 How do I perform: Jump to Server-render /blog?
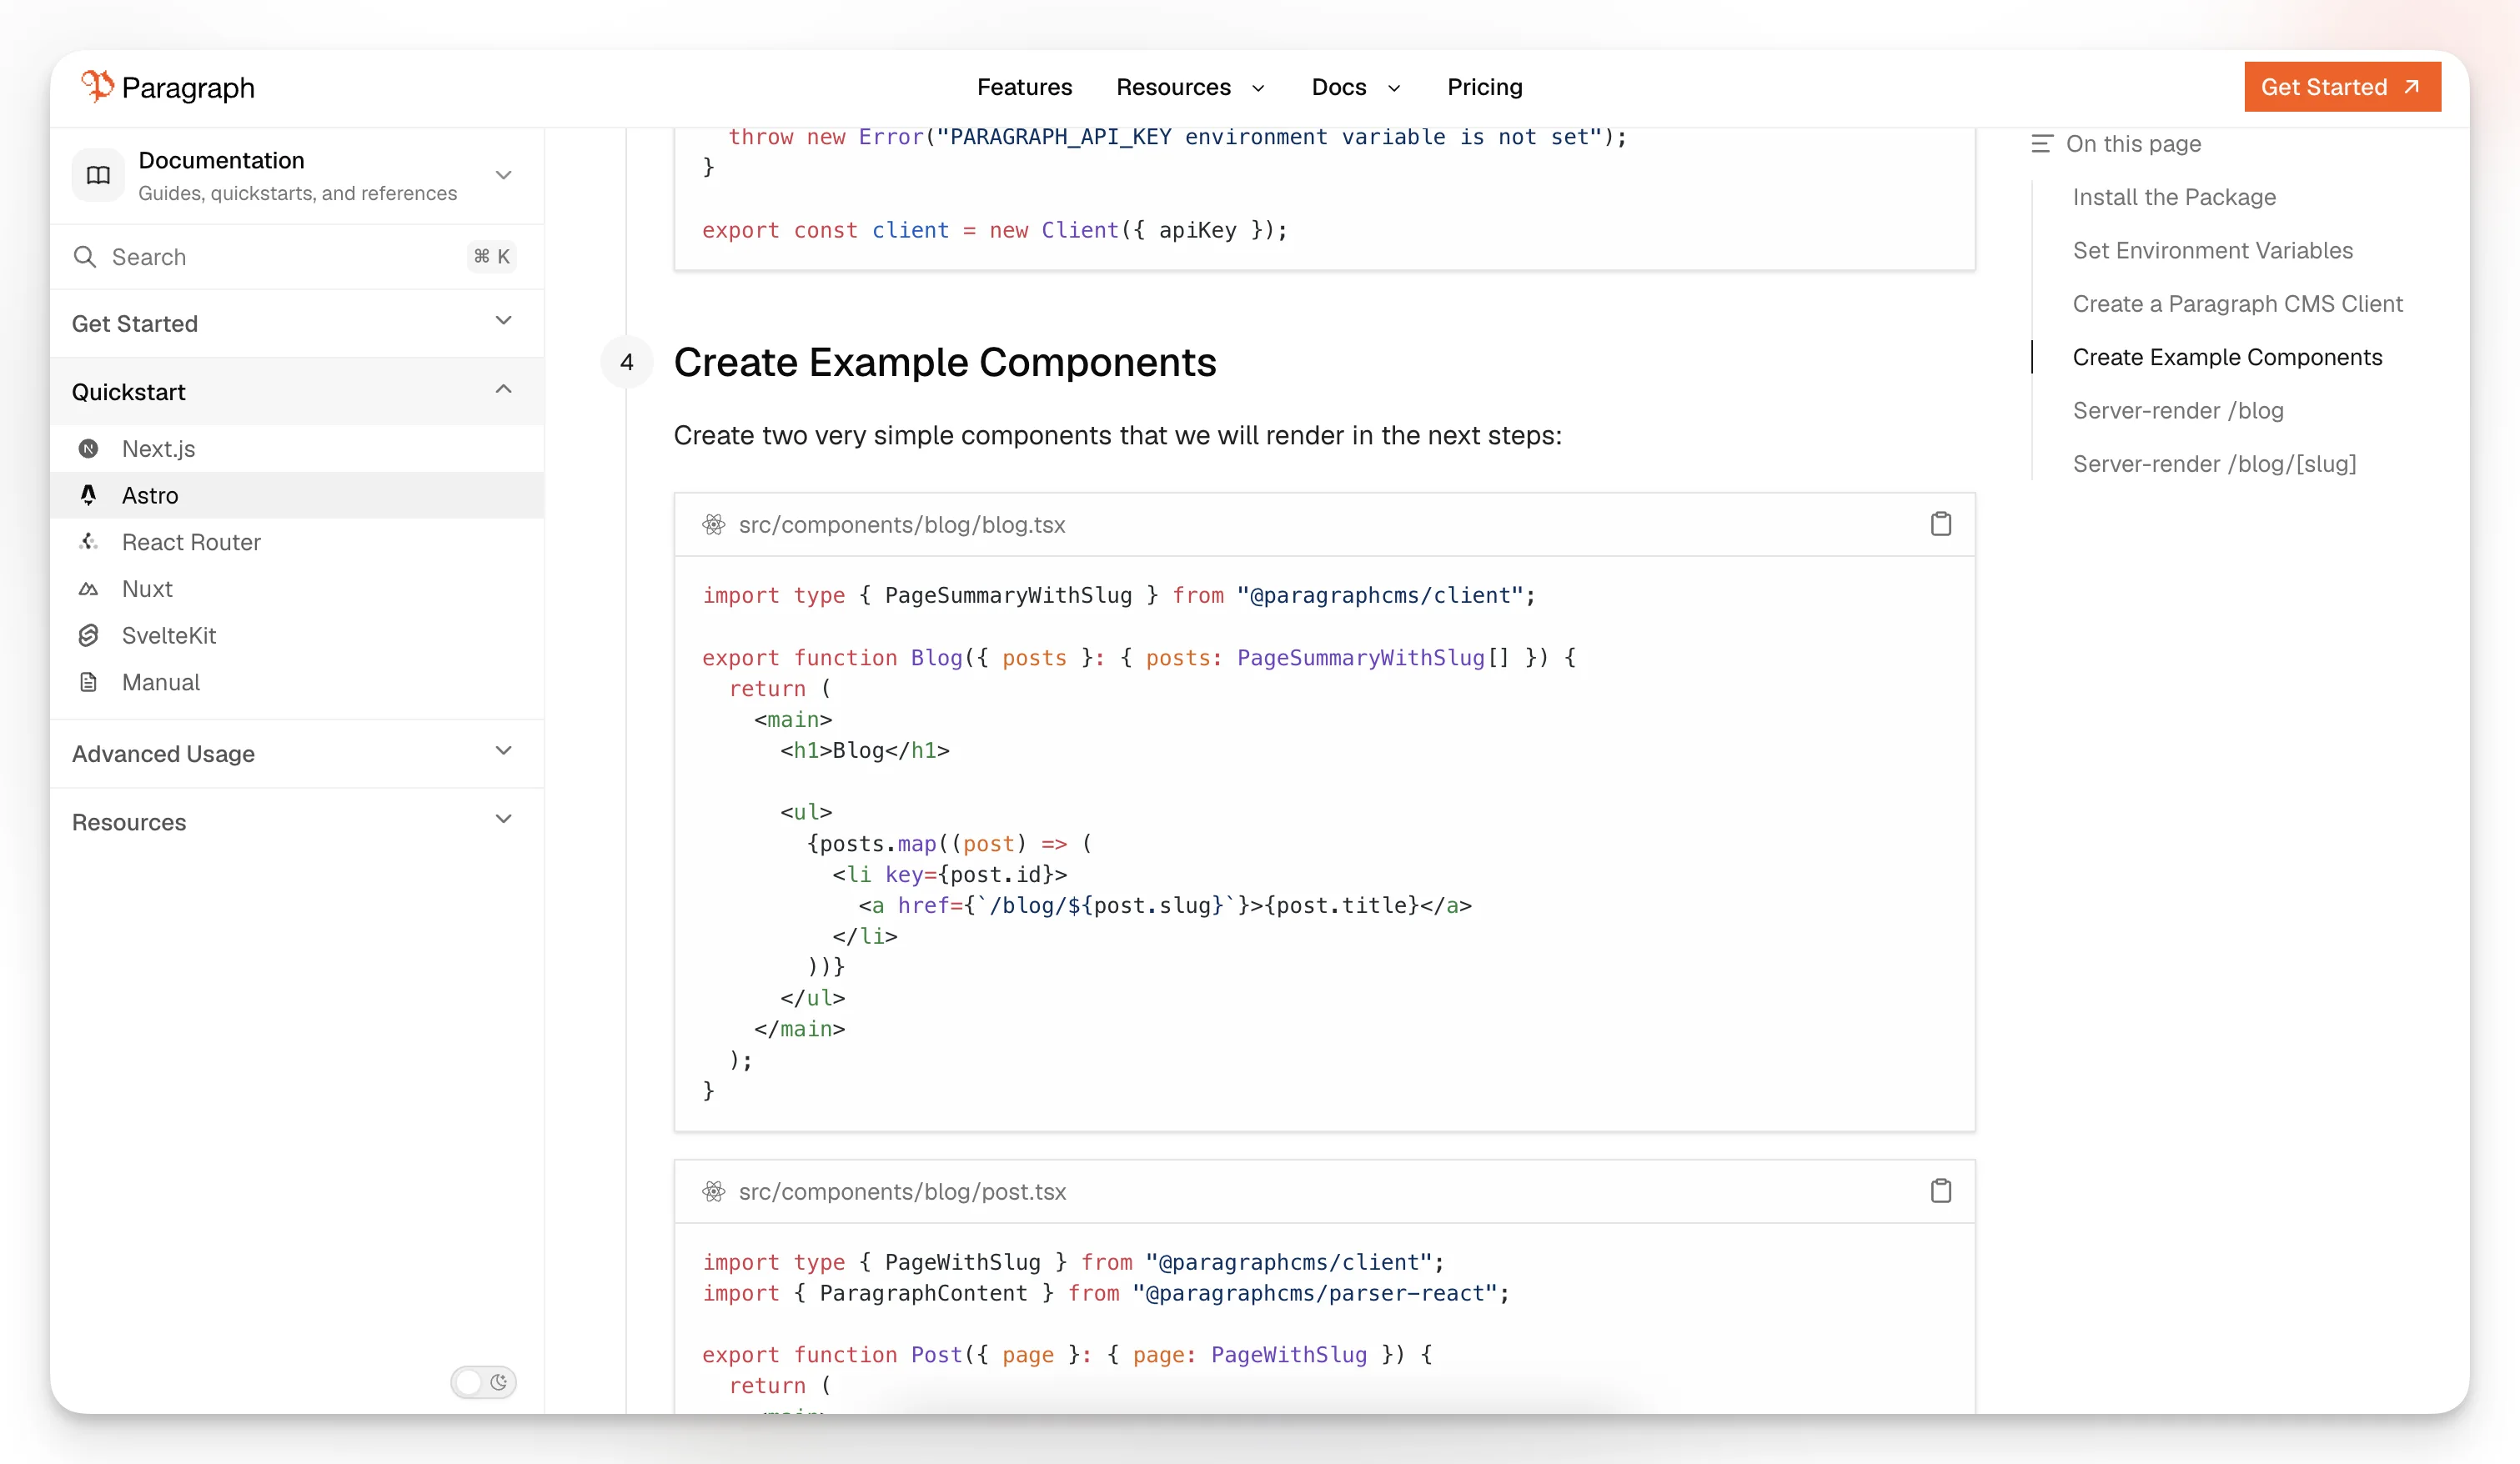(x=2177, y=410)
